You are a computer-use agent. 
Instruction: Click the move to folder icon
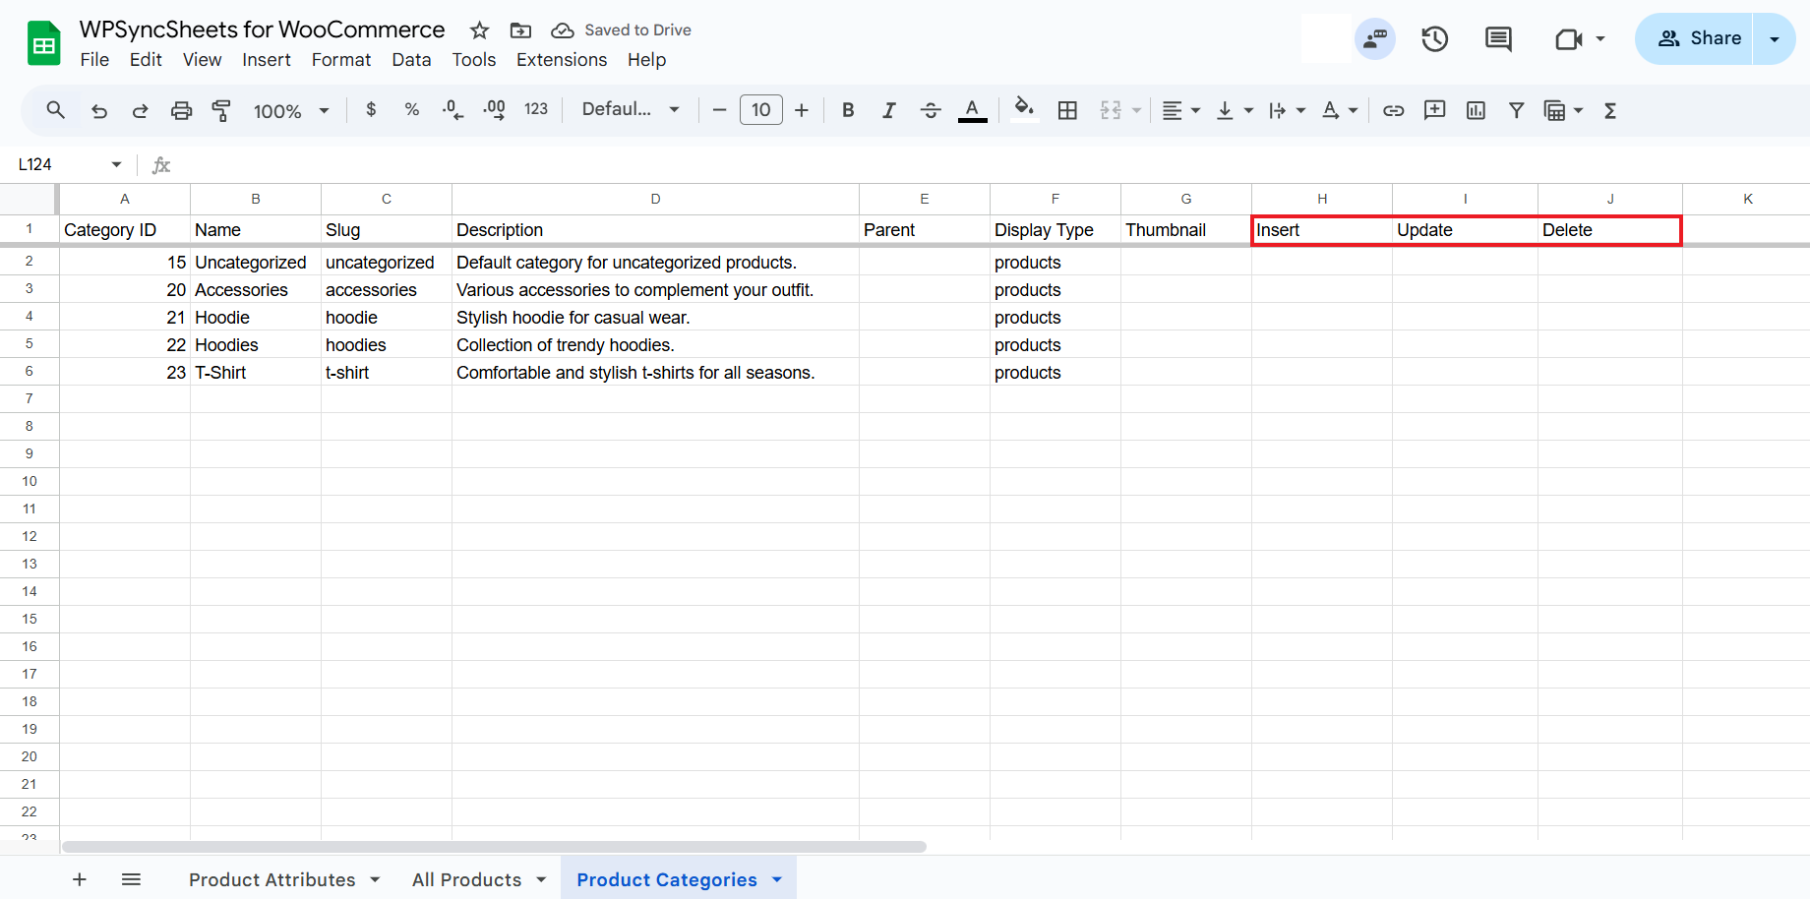point(520,30)
